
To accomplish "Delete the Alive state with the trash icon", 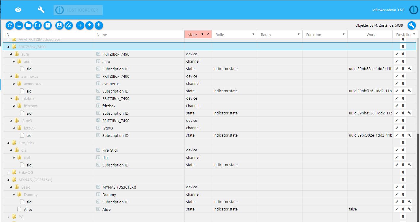I will click(x=403, y=209).
